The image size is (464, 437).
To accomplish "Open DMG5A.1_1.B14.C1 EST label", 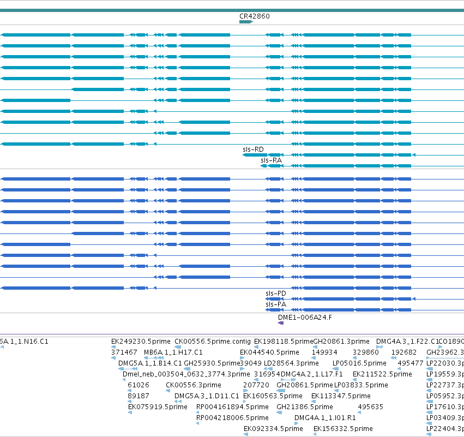I will point(150,363).
